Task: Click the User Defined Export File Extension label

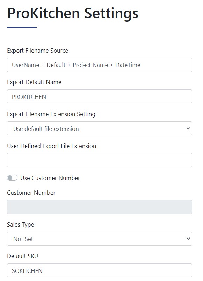Action: (51, 146)
